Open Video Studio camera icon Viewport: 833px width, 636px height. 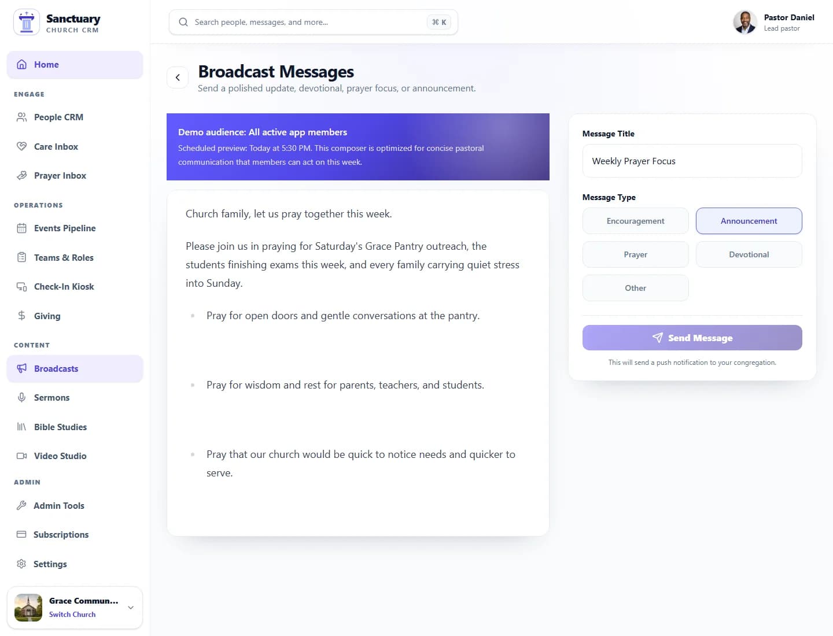(x=21, y=456)
